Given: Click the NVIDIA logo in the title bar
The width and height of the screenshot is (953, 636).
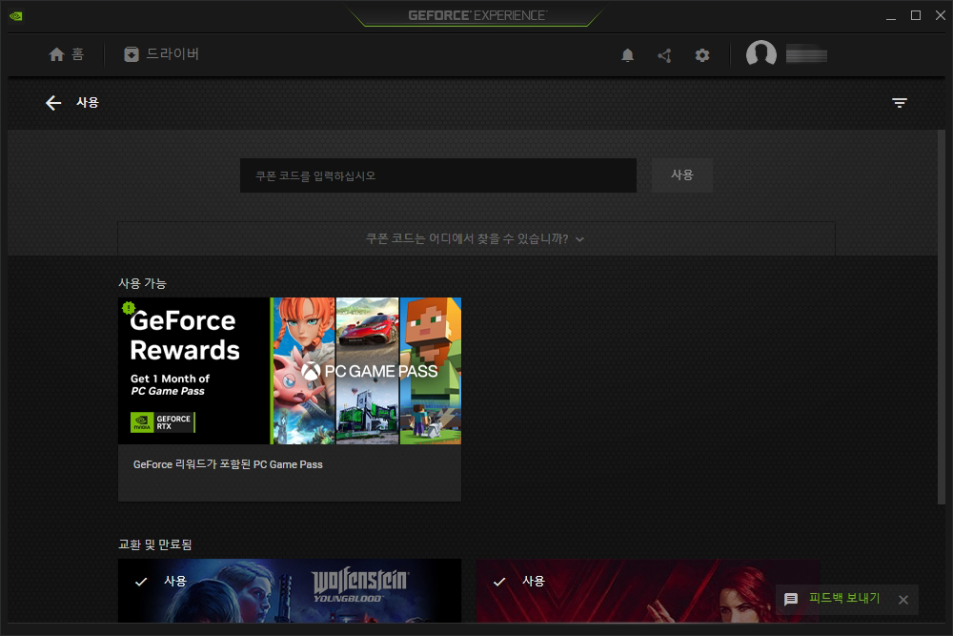Looking at the screenshot, I should (x=16, y=16).
